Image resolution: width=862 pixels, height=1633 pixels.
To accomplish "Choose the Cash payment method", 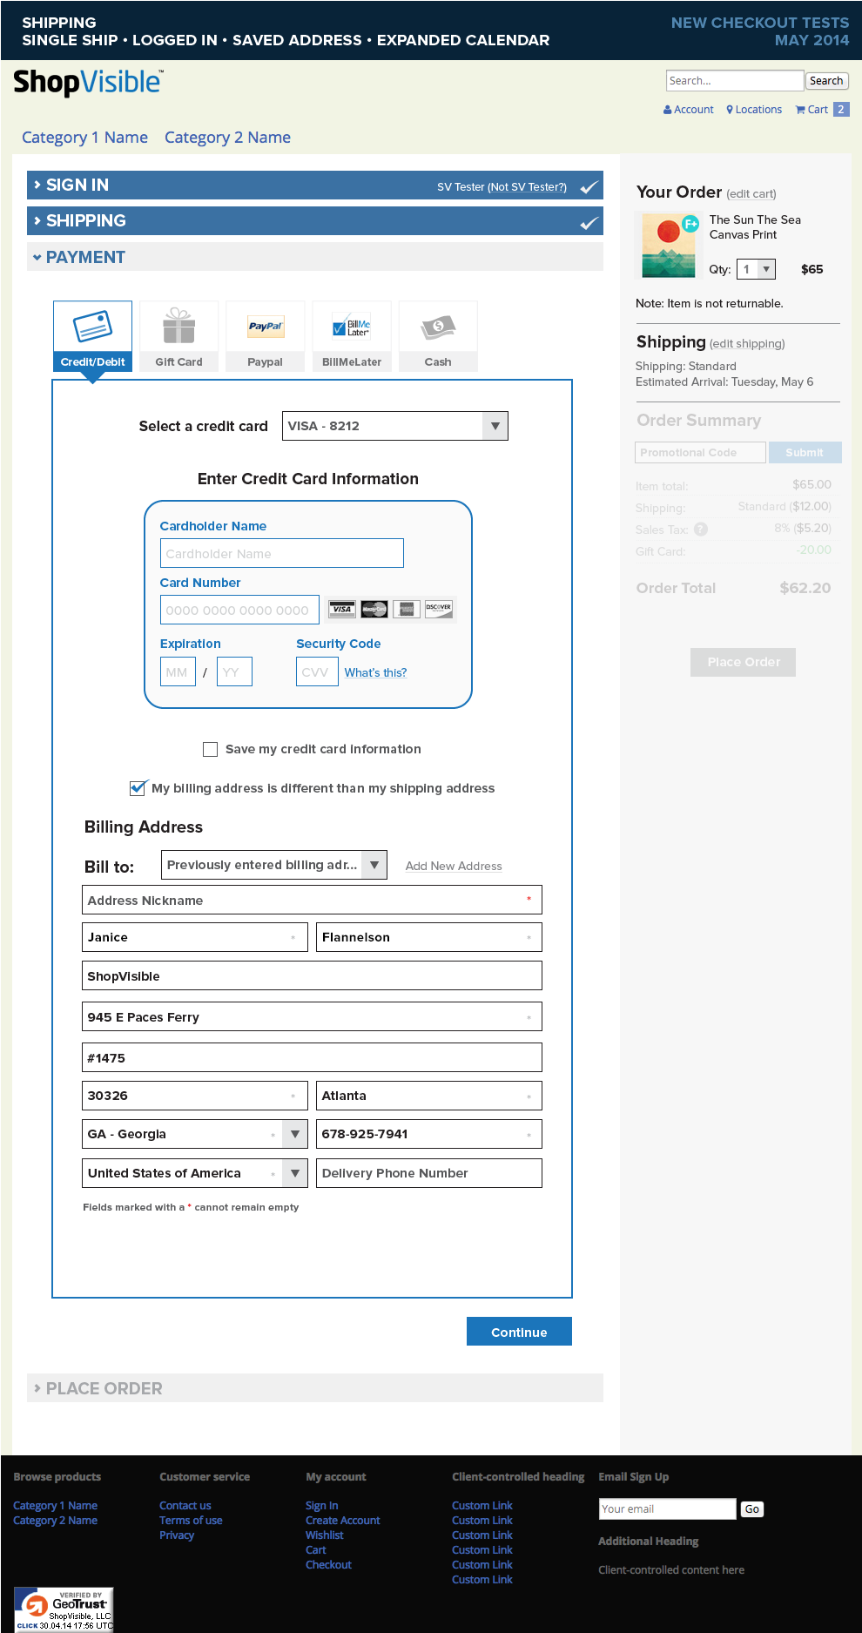I will (438, 336).
